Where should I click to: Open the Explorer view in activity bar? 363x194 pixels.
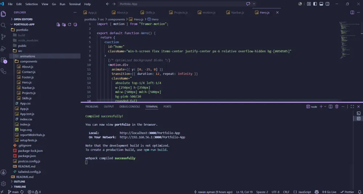(3, 14)
